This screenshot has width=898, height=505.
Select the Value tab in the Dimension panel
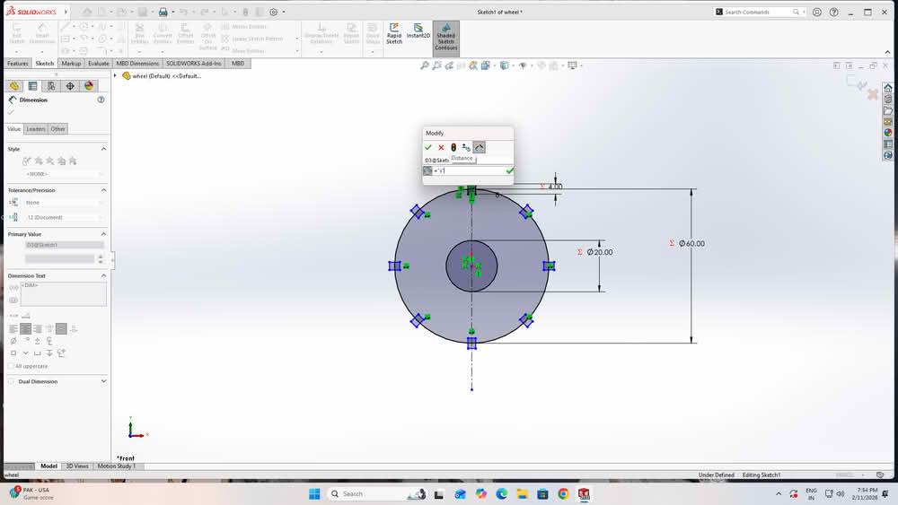13,129
